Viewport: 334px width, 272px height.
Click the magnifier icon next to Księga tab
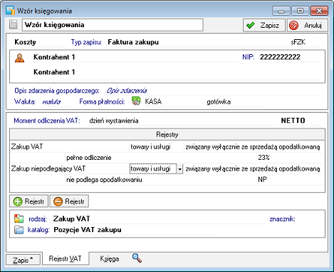pyautogui.click(x=137, y=258)
